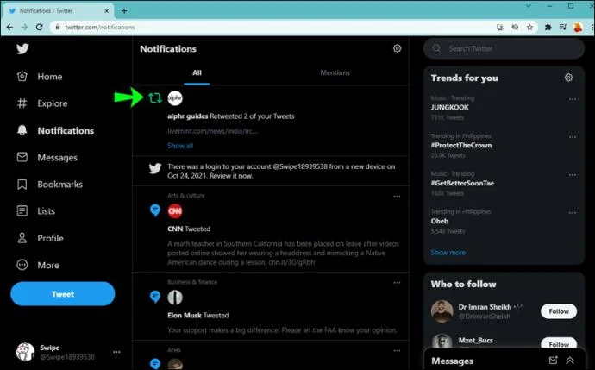Image resolution: width=595 pixels, height=370 pixels.
Task: Open the Lists icon in the sidebar
Action: click(22, 211)
